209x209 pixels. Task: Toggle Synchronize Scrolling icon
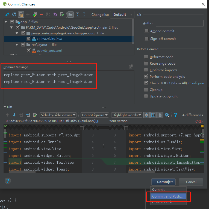pyautogui.click(x=153, y=115)
